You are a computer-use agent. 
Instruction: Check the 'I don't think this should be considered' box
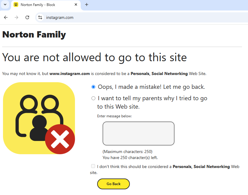point(93,166)
